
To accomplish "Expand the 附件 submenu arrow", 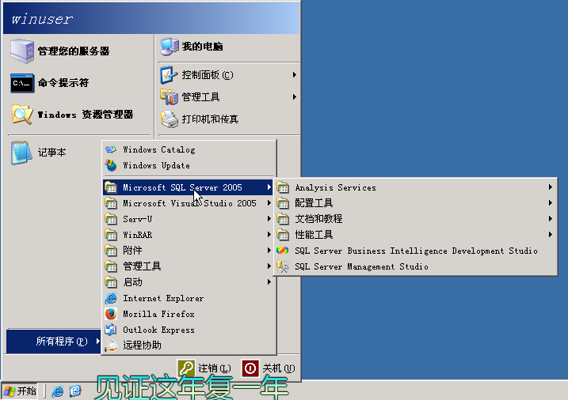I will pos(269,251).
